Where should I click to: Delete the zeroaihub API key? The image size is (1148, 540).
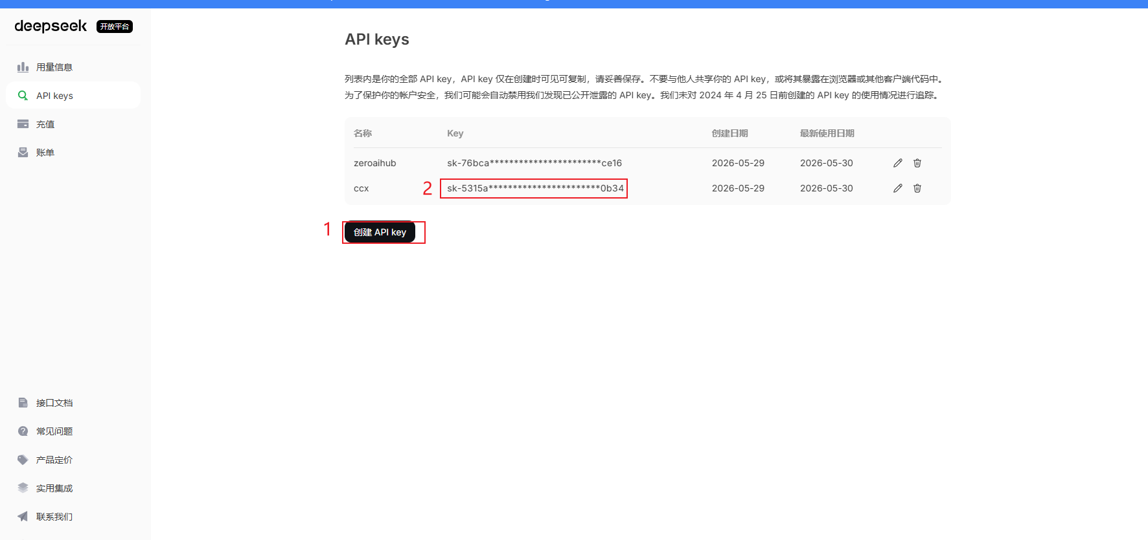[x=917, y=163]
